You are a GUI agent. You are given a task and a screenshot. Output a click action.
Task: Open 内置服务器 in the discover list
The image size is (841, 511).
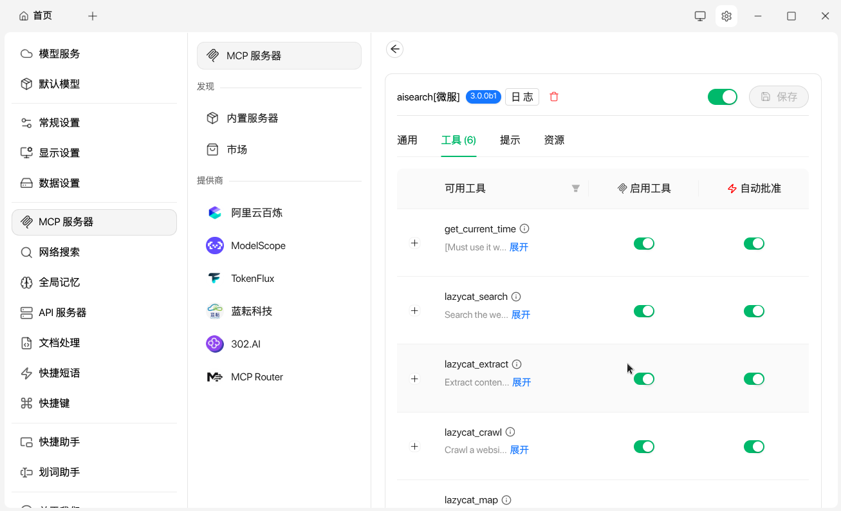(252, 118)
